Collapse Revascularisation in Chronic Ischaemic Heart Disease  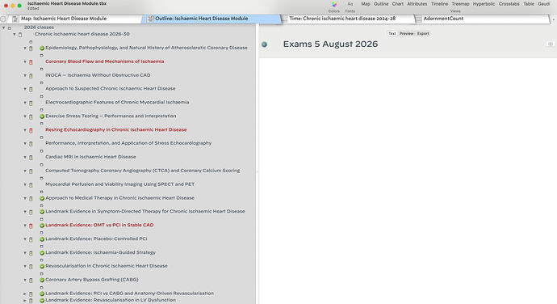[25, 267]
